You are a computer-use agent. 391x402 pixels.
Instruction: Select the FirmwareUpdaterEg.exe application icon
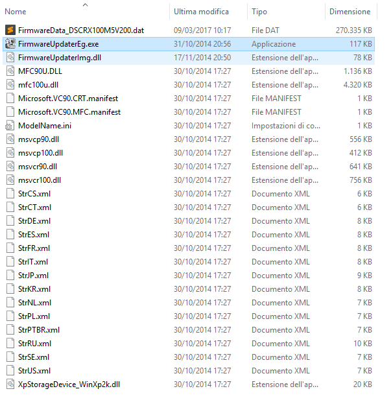coord(10,44)
